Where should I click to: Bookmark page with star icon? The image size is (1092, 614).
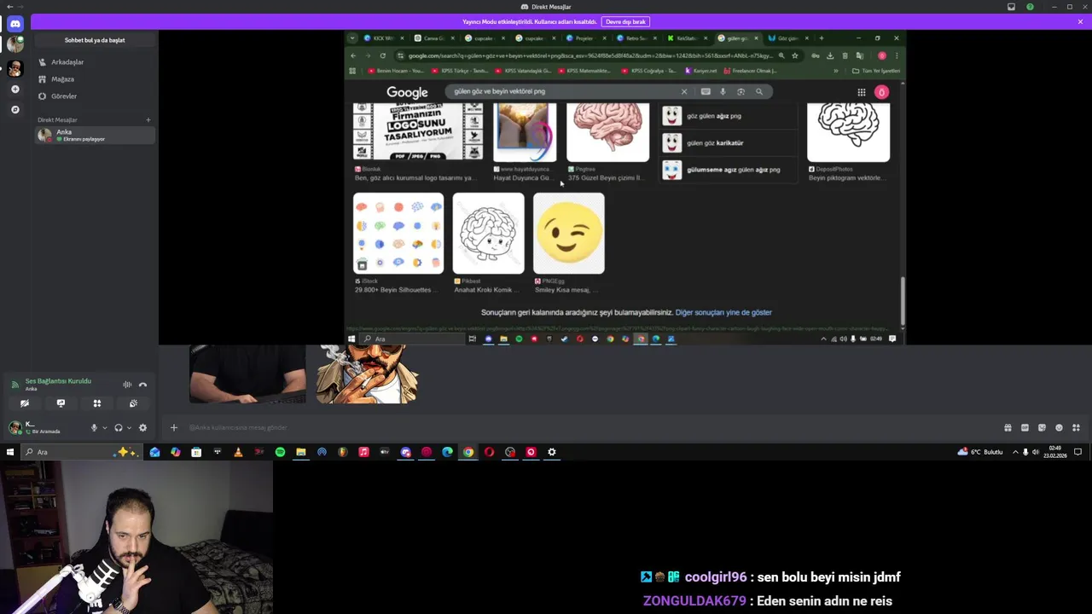(795, 56)
